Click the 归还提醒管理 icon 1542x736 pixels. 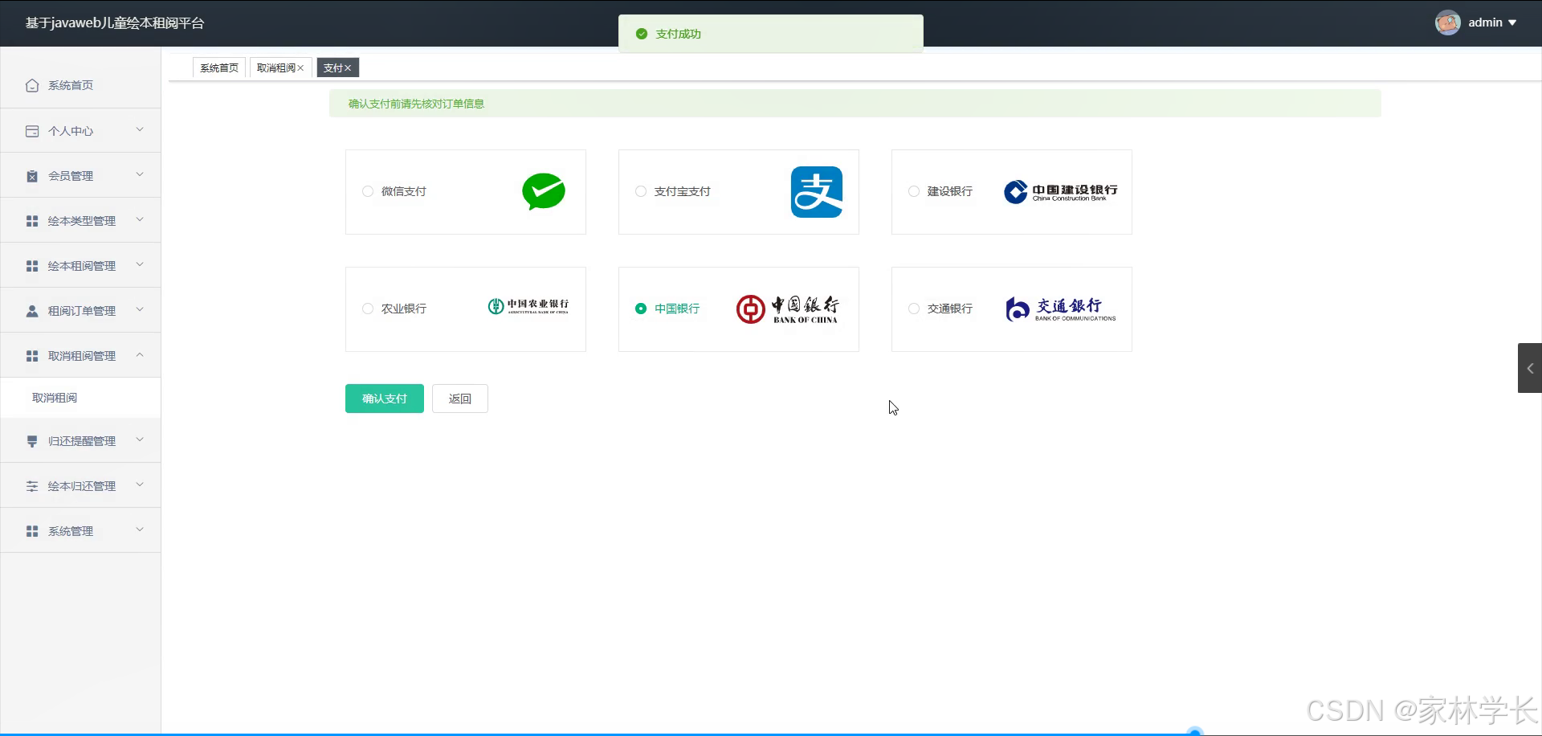pyautogui.click(x=32, y=441)
